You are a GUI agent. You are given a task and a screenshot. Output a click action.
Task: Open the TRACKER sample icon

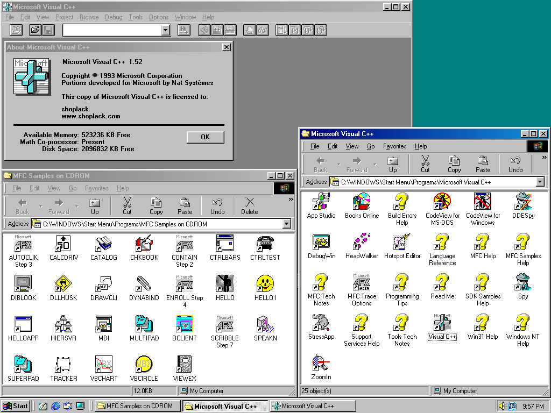coord(63,364)
